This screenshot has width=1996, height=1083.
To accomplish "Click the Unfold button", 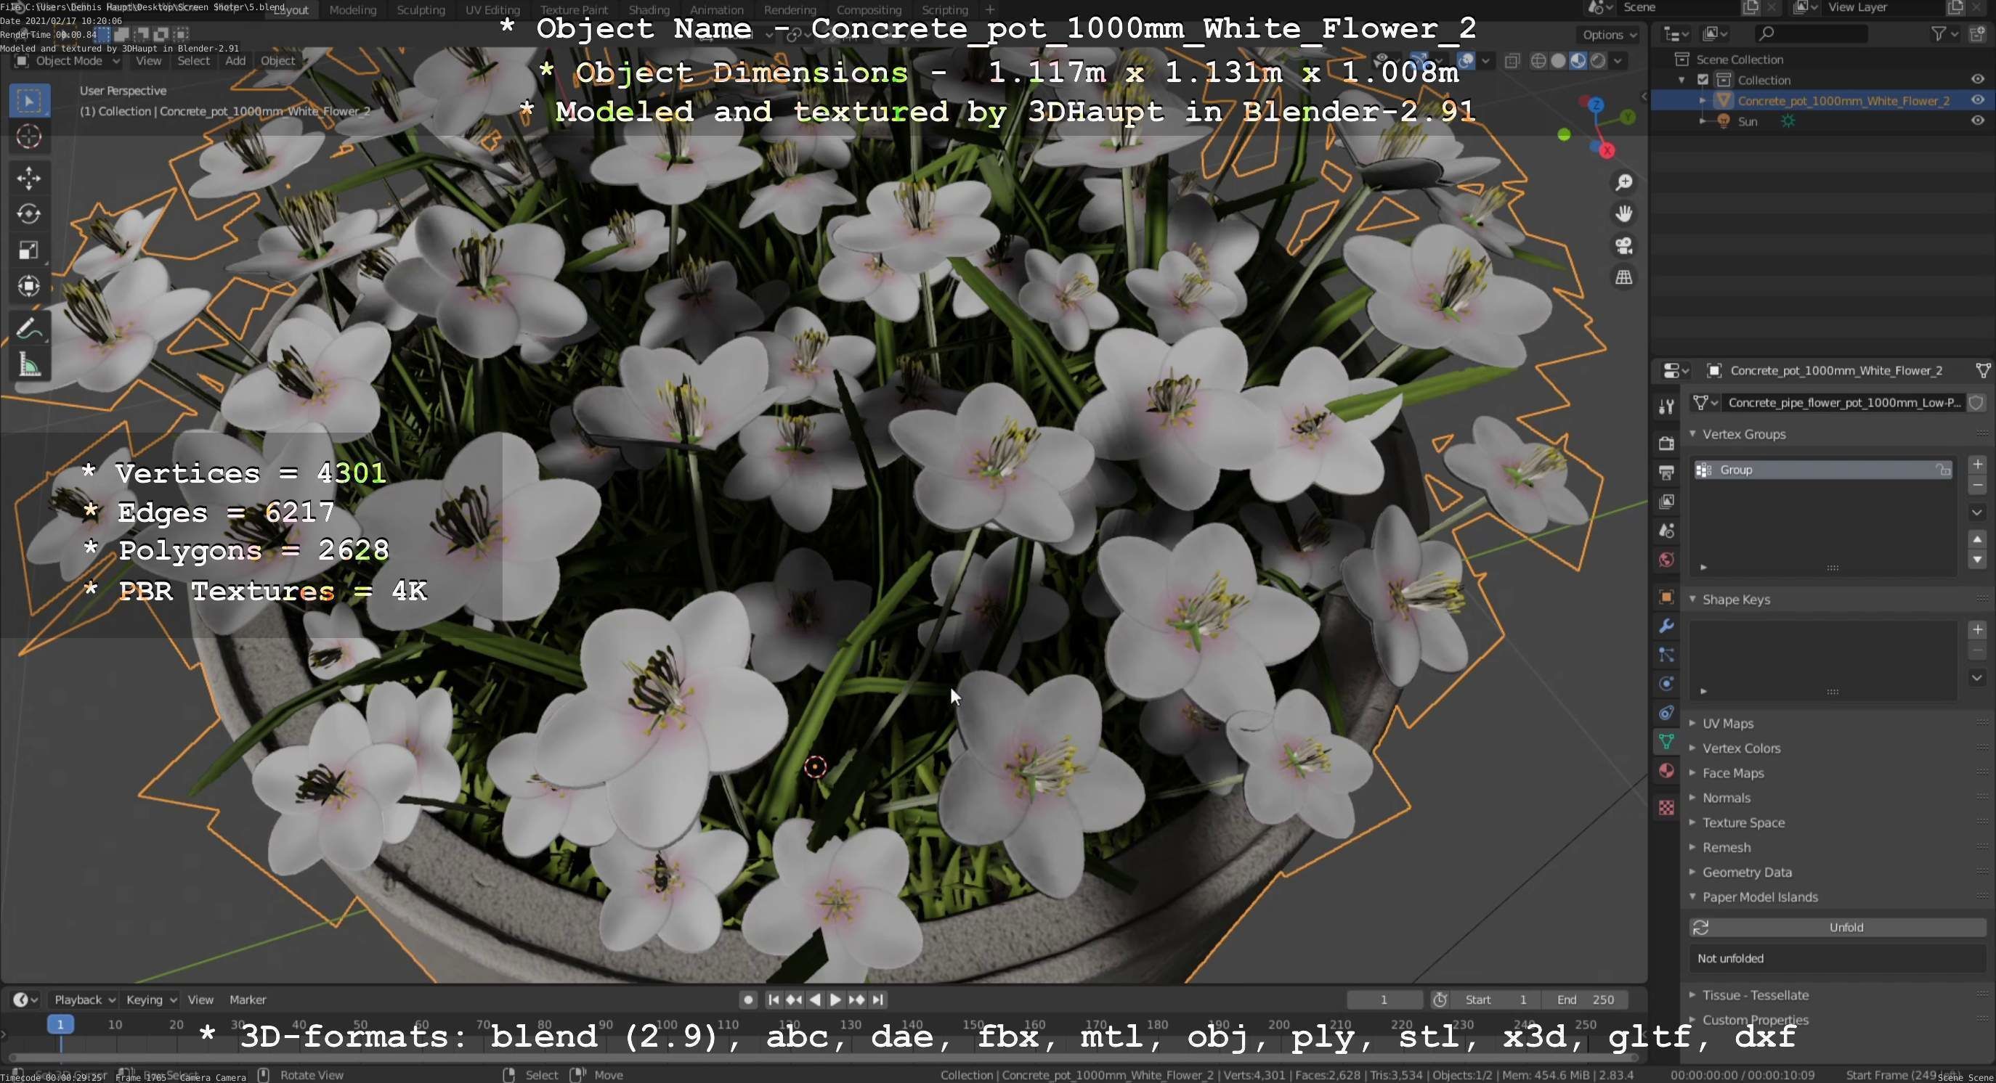I will [x=1845, y=928].
